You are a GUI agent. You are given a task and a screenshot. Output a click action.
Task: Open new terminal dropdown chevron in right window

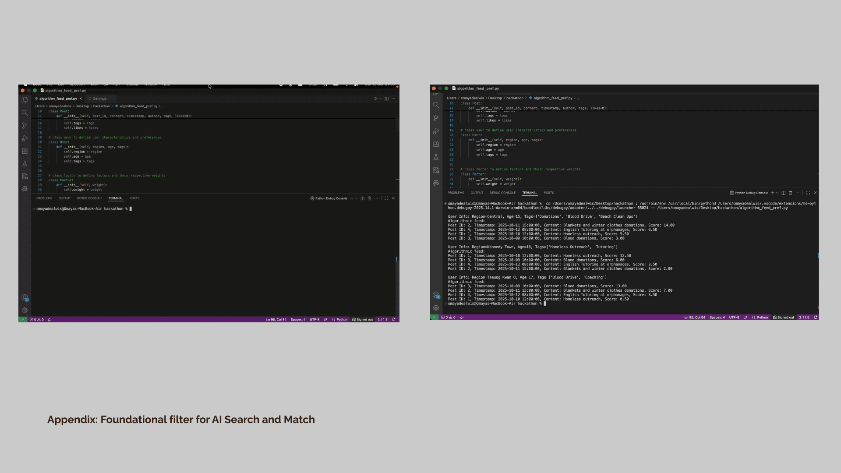pyautogui.click(x=777, y=193)
